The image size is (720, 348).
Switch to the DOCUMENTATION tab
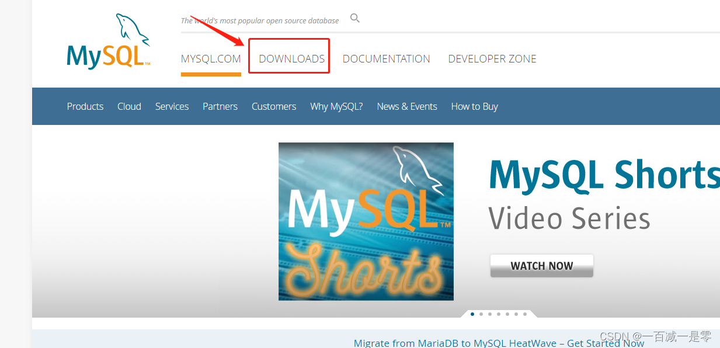click(387, 59)
